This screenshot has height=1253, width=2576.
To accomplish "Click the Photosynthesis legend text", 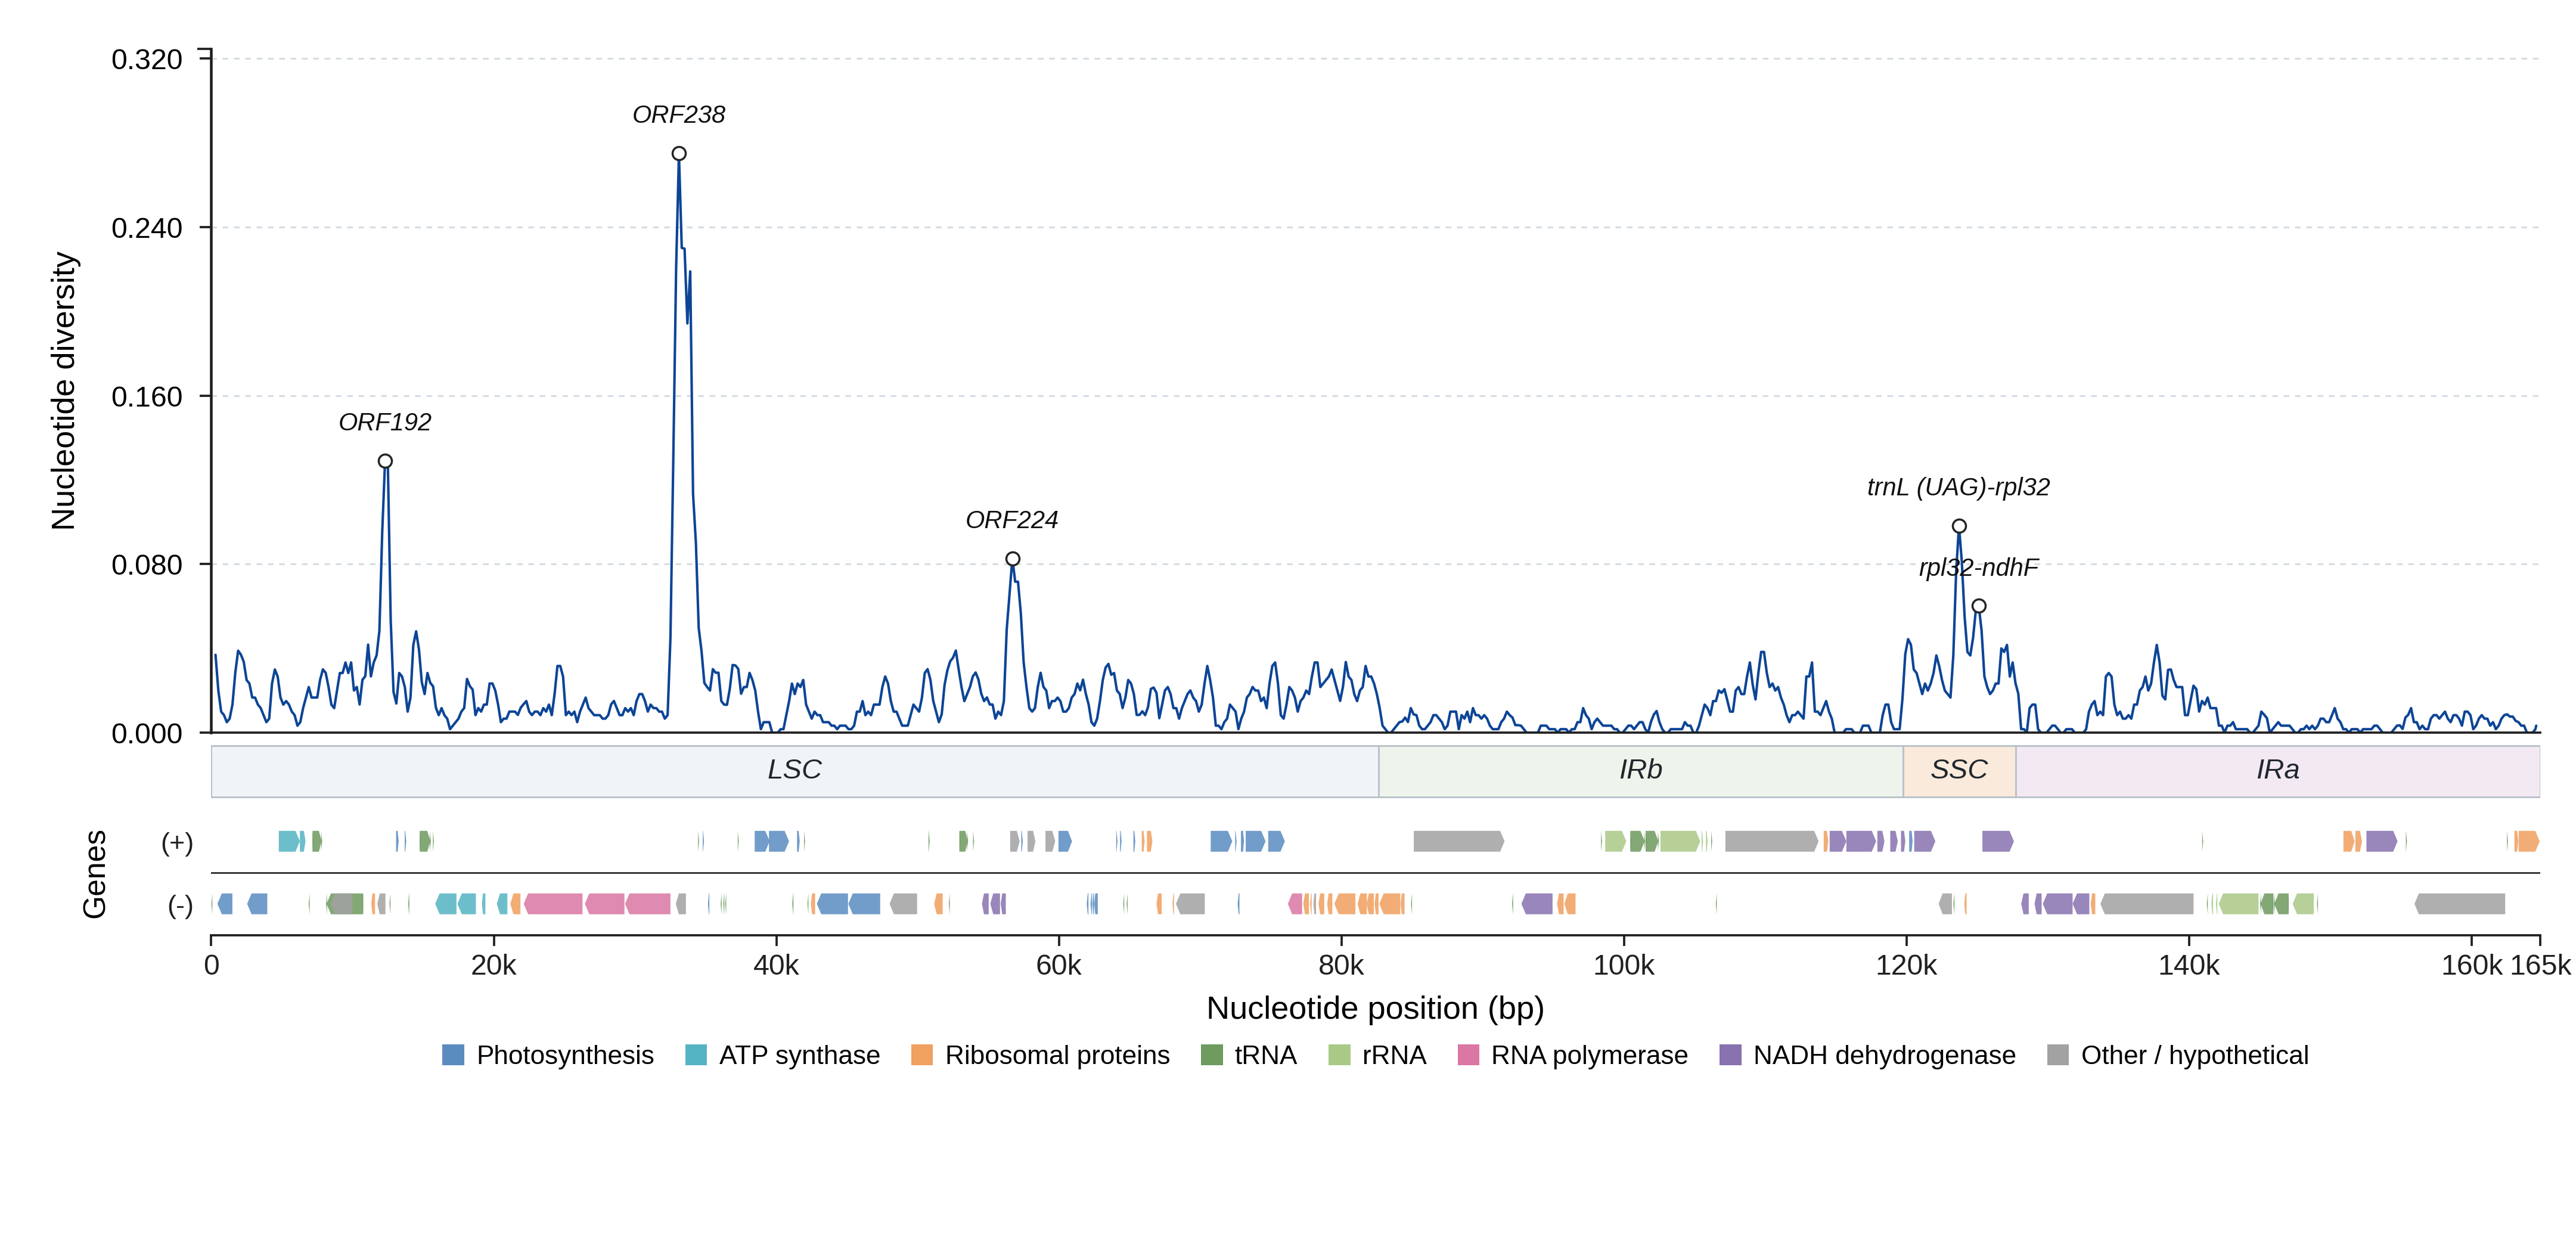I will point(565,1055).
